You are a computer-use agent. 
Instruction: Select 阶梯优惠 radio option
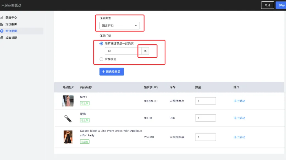point(101,59)
